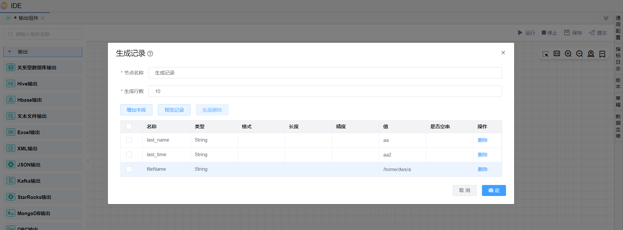Reset canvas to 1:1 scale icon

(x=557, y=53)
